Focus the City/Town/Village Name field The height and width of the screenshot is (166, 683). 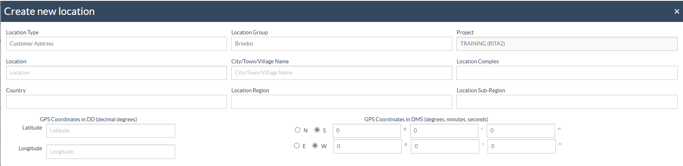coord(341,73)
